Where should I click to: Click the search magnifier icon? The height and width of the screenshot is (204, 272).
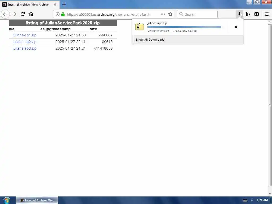[x=181, y=14]
